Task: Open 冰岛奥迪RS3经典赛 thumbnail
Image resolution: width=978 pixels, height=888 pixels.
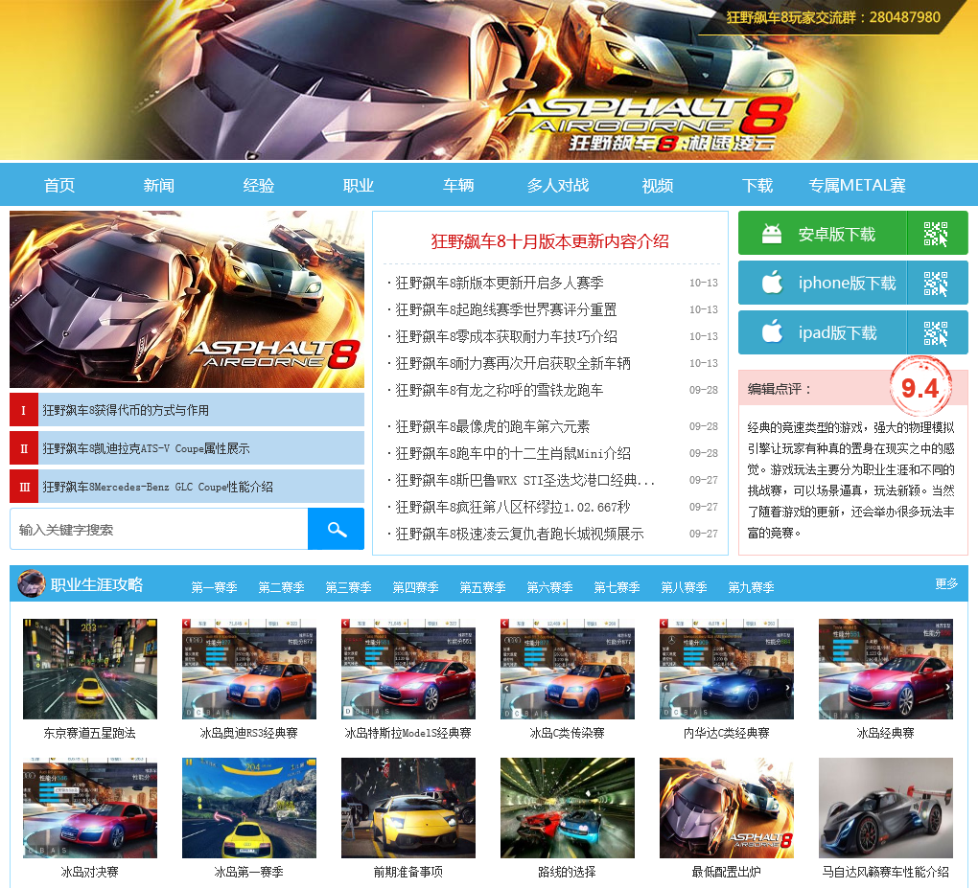Action: click(249, 669)
